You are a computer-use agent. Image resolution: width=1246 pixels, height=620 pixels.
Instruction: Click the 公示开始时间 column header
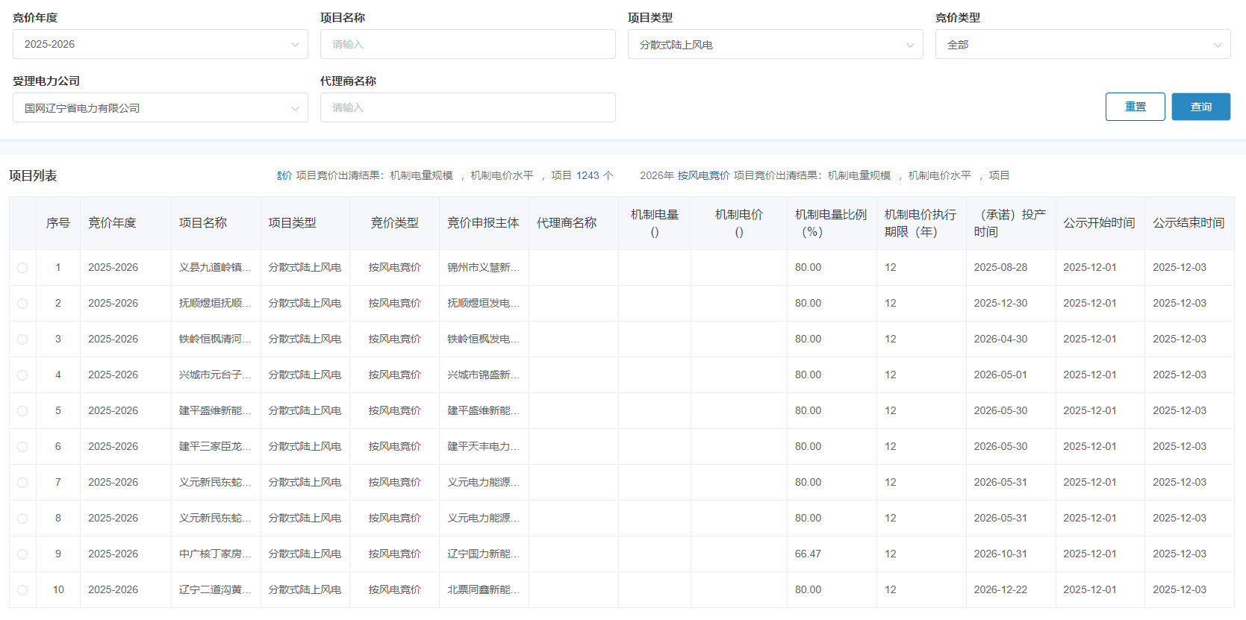coord(1099,223)
